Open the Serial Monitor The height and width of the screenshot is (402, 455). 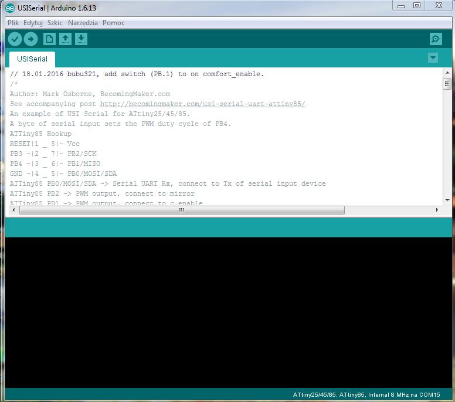(436, 39)
